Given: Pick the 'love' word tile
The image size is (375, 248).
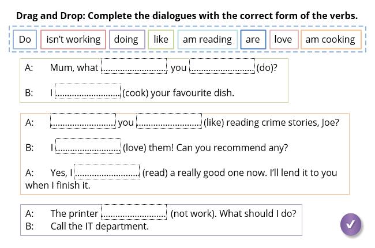Looking at the screenshot, I should click(x=284, y=39).
